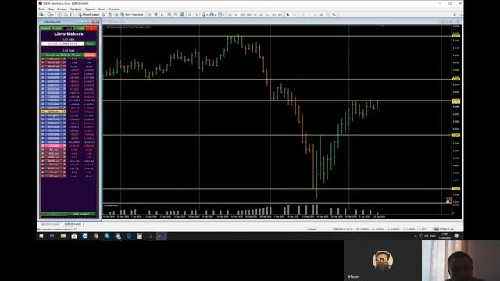Switch chart to candlestick style
The width and height of the screenshot is (500, 281).
pyautogui.click(x=156, y=15)
